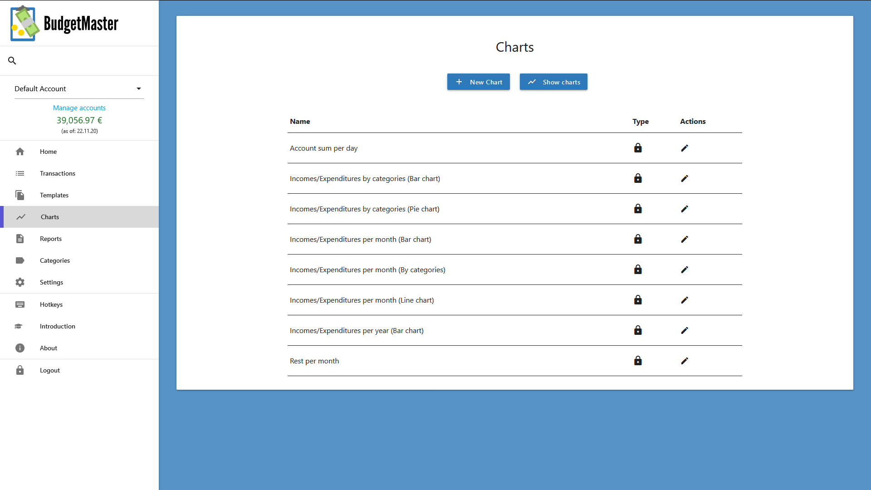Click the Transactions list icon

click(x=20, y=173)
